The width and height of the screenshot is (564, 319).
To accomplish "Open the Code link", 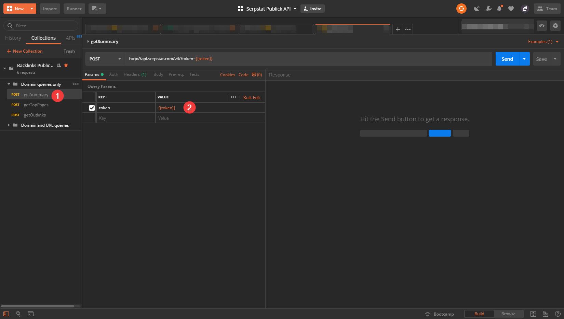I will [243, 74].
